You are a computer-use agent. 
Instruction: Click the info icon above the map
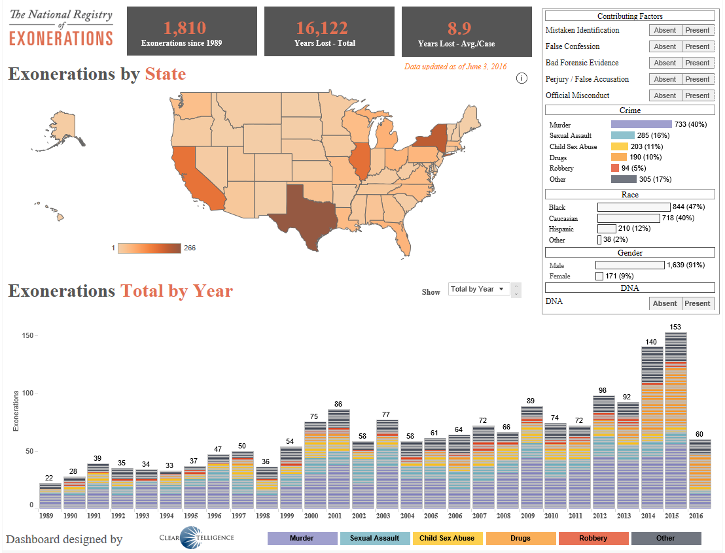522,78
